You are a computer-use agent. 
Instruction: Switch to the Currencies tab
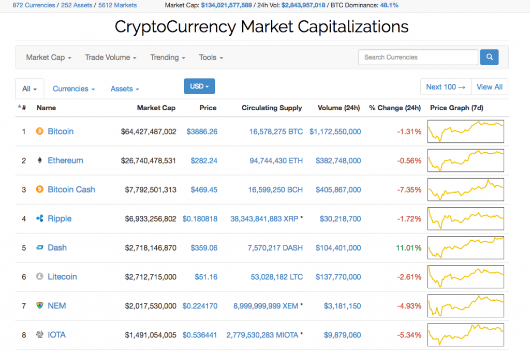pos(73,89)
